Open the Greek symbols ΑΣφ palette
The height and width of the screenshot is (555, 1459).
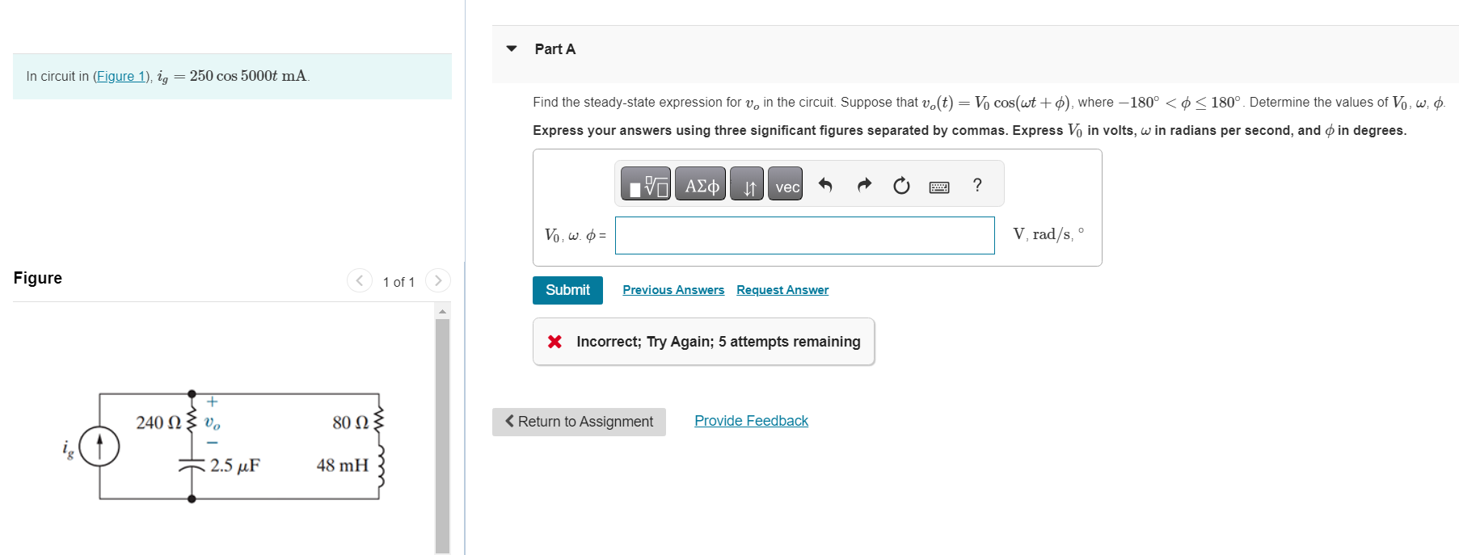(x=700, y=184)
